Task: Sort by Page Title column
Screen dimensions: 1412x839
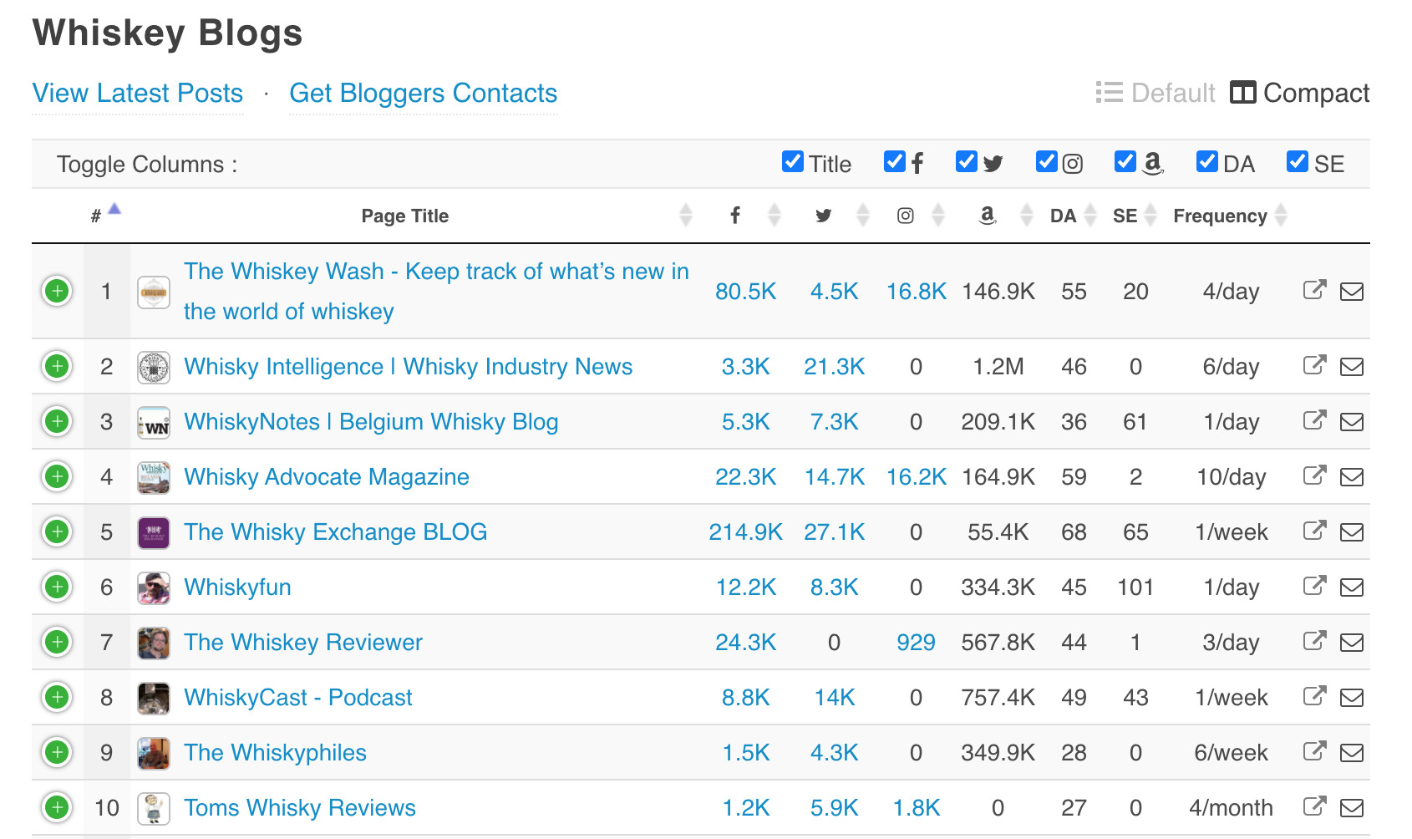Action: [405, 216]
